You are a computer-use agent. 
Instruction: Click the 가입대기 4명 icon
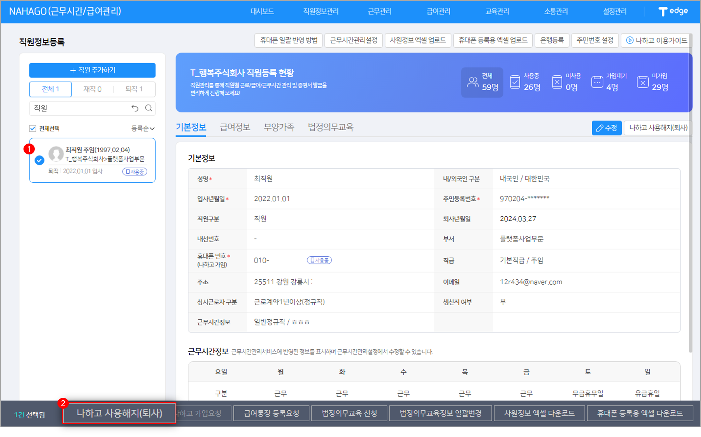pyautogui.click(x=597, y=82)
